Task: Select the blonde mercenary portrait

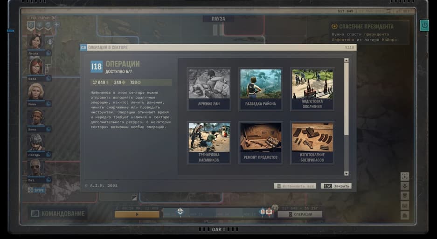Action: (x=35, y=92)
